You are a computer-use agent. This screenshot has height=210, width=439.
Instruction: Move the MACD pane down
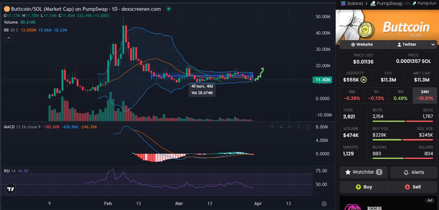pos(281,127)
